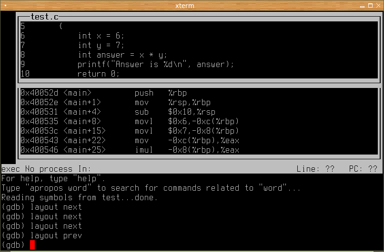Click assembly row 0x400535 <main+8>
The width and height of the screenshot is (384, 252).
tap(199, 121)
